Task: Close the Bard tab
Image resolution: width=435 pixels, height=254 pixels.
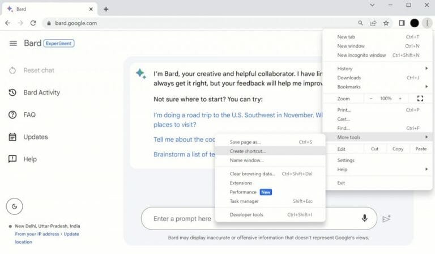Action: (91, 9)
